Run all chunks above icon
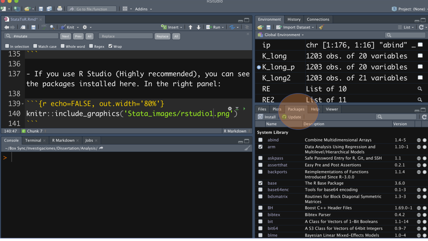 pyautogui.click(x=237, y=108)
